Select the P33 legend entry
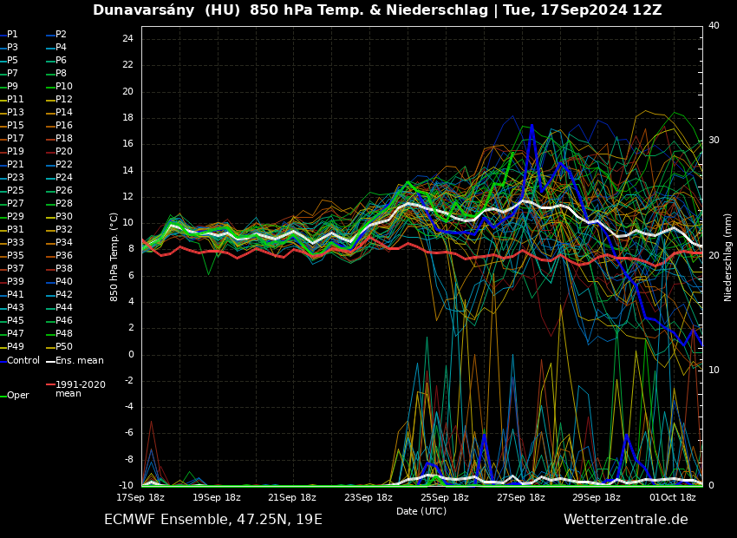737x538 pixels. click(x=16, y=243)
